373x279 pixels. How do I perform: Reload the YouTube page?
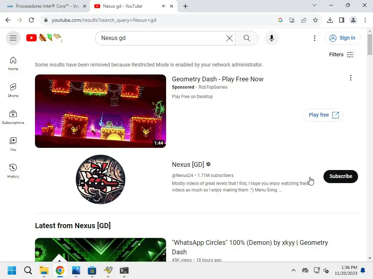(31, 20)
